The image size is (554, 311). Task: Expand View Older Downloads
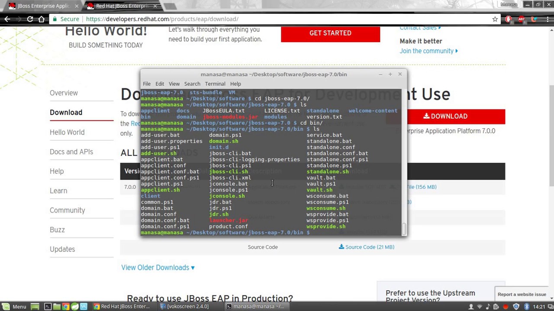pos(158,267)
